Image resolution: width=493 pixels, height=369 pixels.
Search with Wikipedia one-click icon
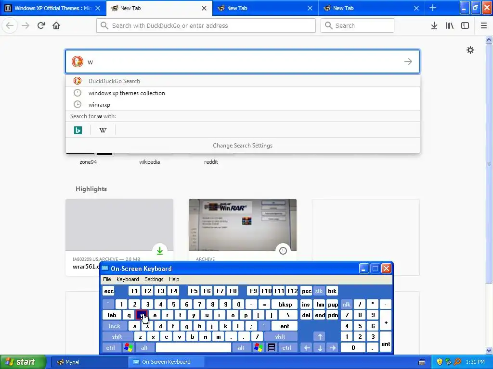coord(103,130)
